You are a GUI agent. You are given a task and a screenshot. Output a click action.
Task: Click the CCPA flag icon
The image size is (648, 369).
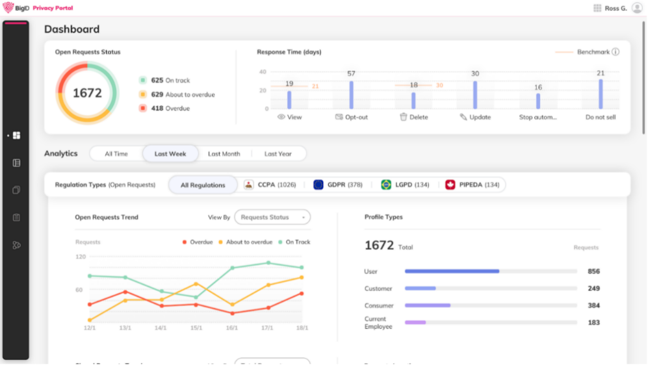click(x=248, y=184)
